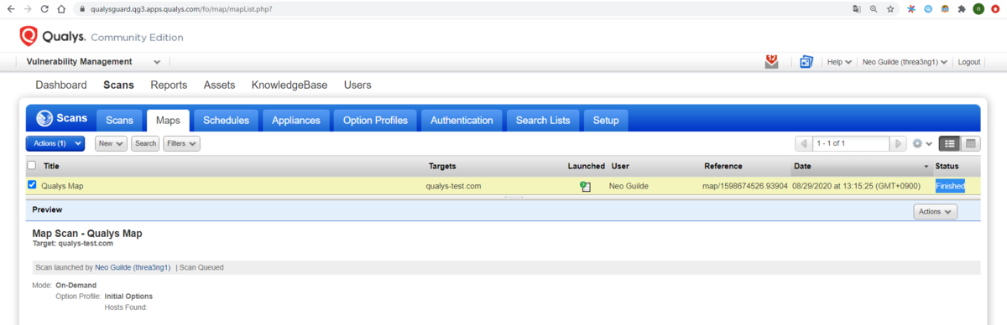This screenshot has height=325, width=1007.
Task: Open the New dropdown
Action: click(x=111, y=143)
